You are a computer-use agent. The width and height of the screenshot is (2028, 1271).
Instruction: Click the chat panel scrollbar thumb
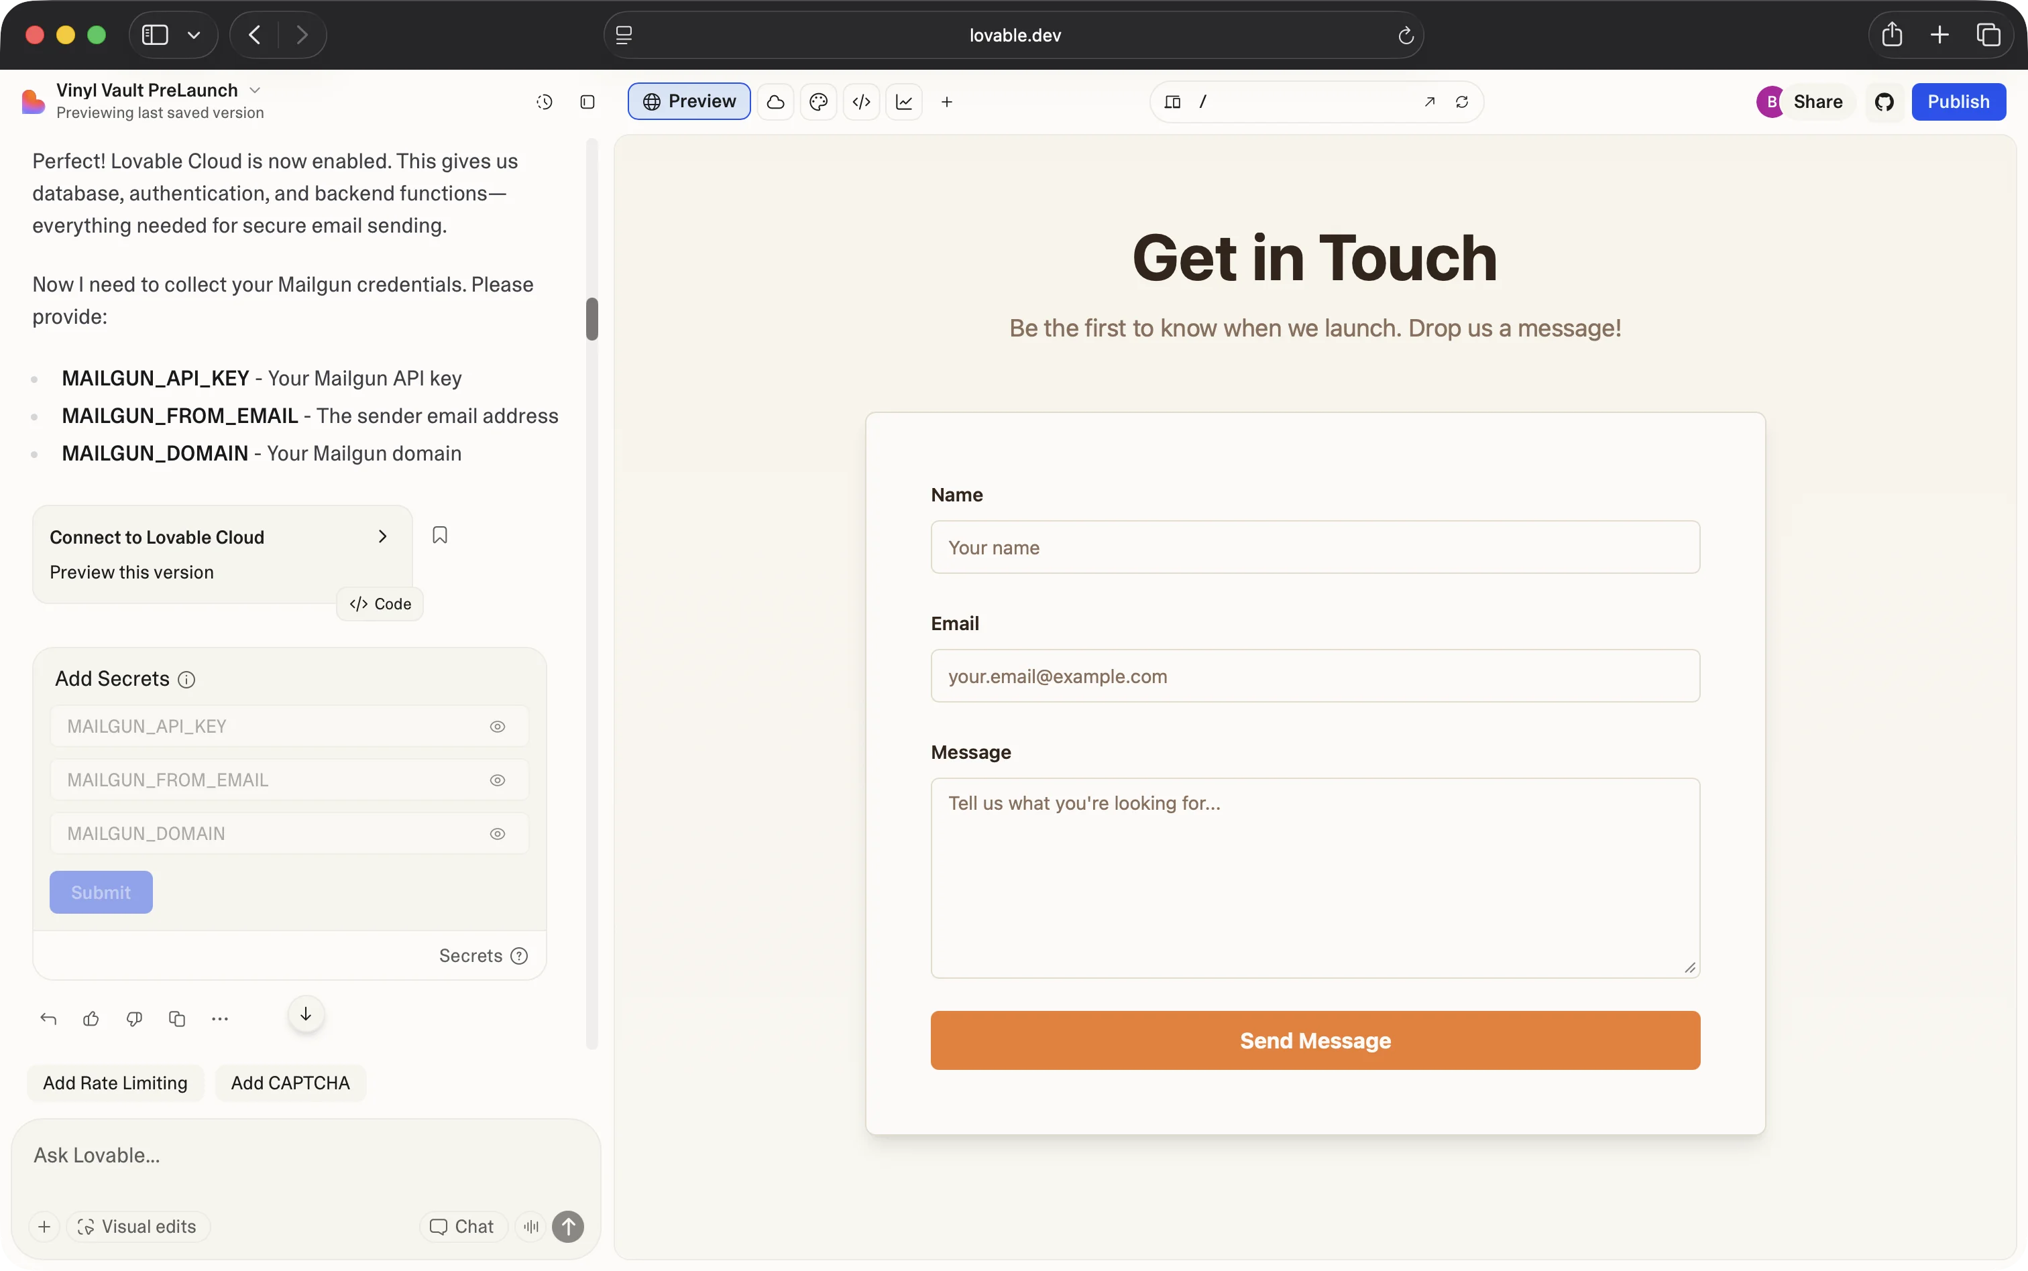(592, 320)
